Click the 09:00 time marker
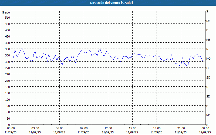The height and width of the screenshot is (135, 216). [x=84, y=128]
